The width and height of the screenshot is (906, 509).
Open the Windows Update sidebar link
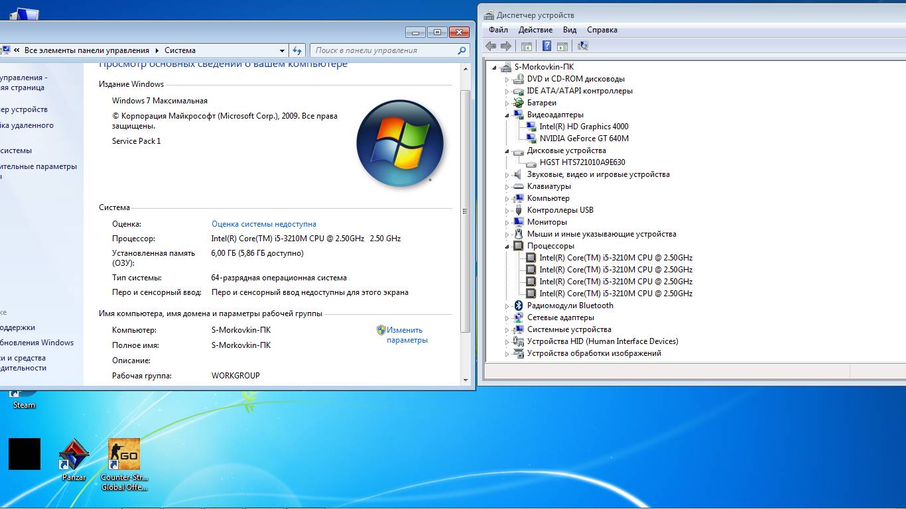coord(36,343)
